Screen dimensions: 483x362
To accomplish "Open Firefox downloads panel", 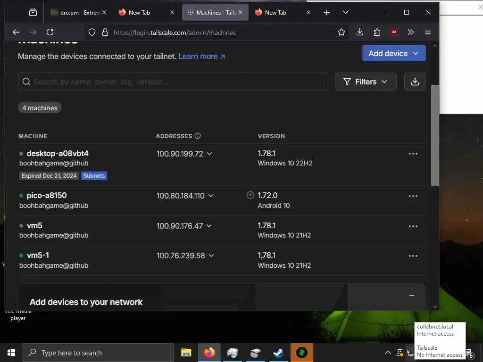I will pyautogui.click(x=359, y=32).
